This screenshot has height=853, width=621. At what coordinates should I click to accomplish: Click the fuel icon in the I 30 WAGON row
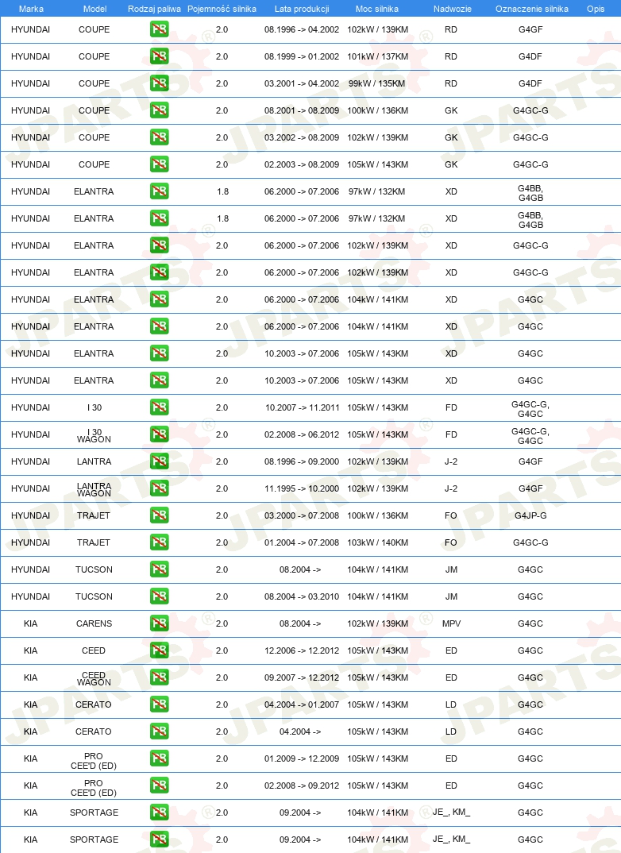coord(160,434)
